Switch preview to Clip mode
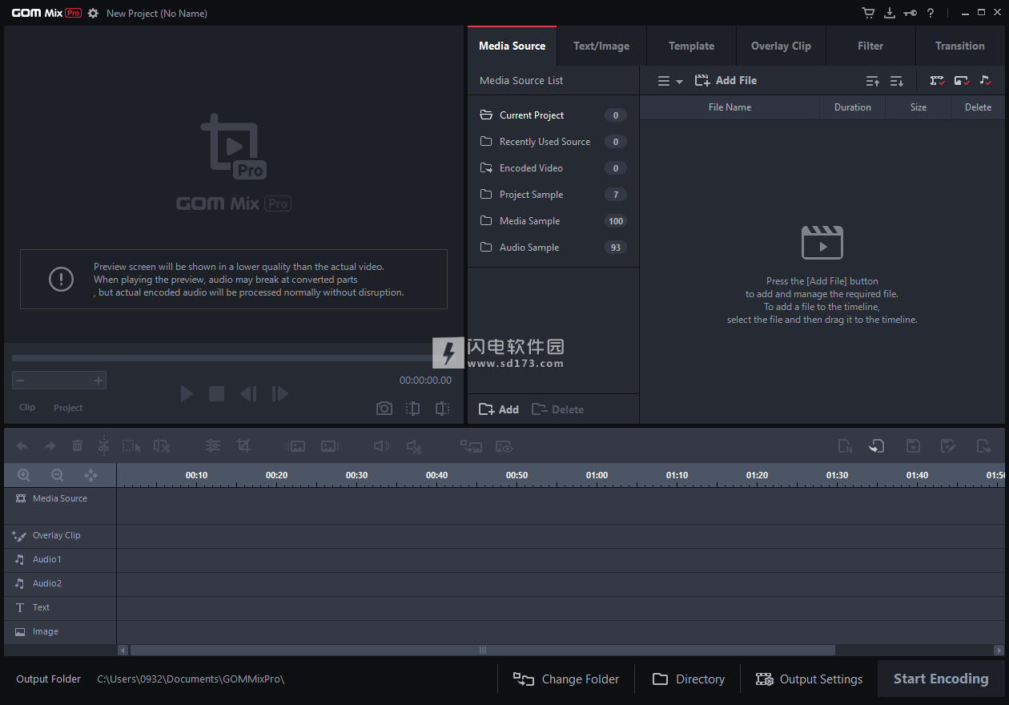1009x705 pixels. [x=27, y=407]
